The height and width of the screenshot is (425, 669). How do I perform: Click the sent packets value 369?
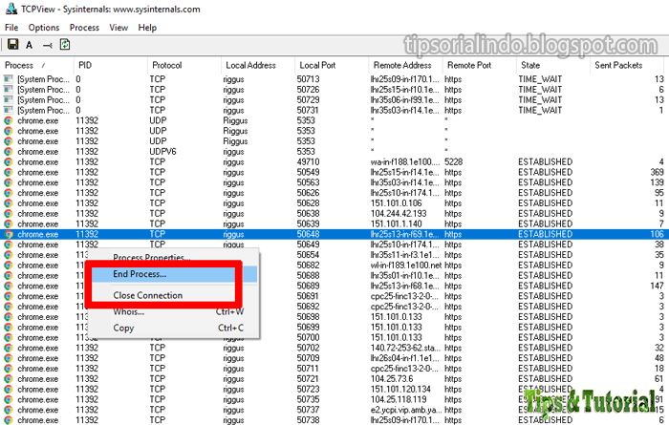pos(657,172)
